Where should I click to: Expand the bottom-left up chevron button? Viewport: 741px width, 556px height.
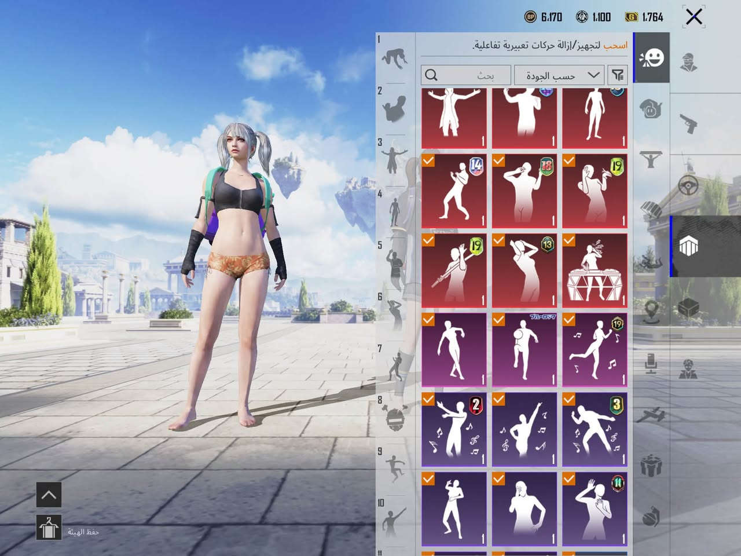[49, 495]
